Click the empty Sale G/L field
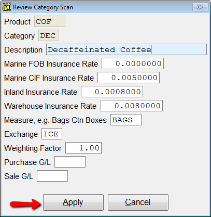Image resolution: width=211 pixels, height=217 pixels. tap(52, 176)
